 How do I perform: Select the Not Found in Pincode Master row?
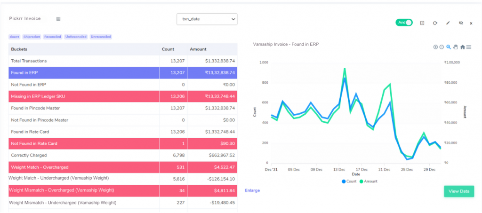coord(123,120)
